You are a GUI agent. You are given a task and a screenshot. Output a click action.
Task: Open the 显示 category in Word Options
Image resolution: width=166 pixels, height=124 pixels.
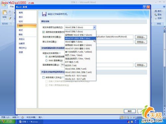tap(27, 17)
